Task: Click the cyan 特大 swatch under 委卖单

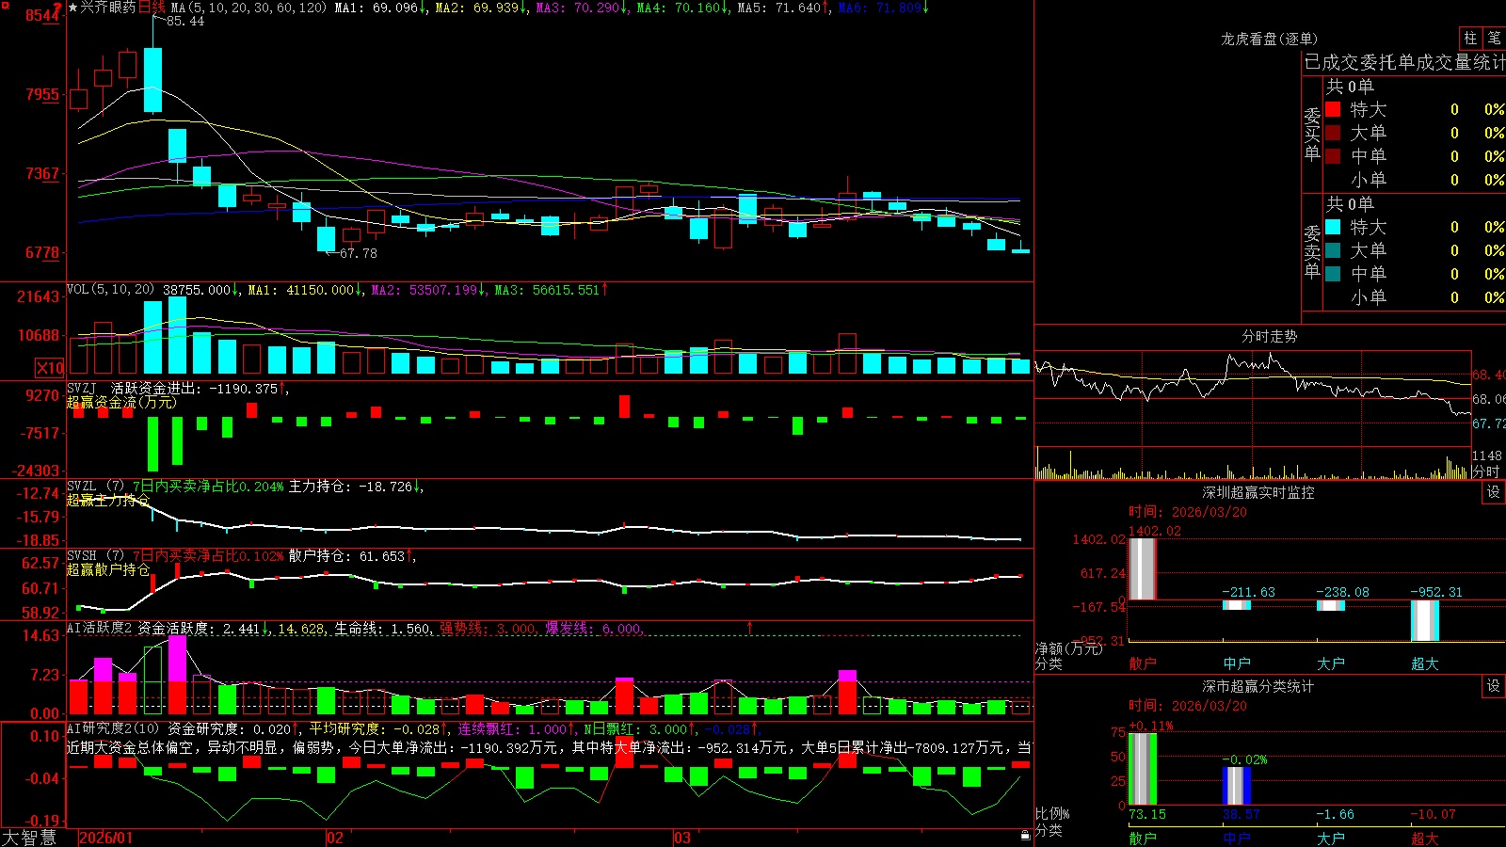Action: coord(1333,227)
